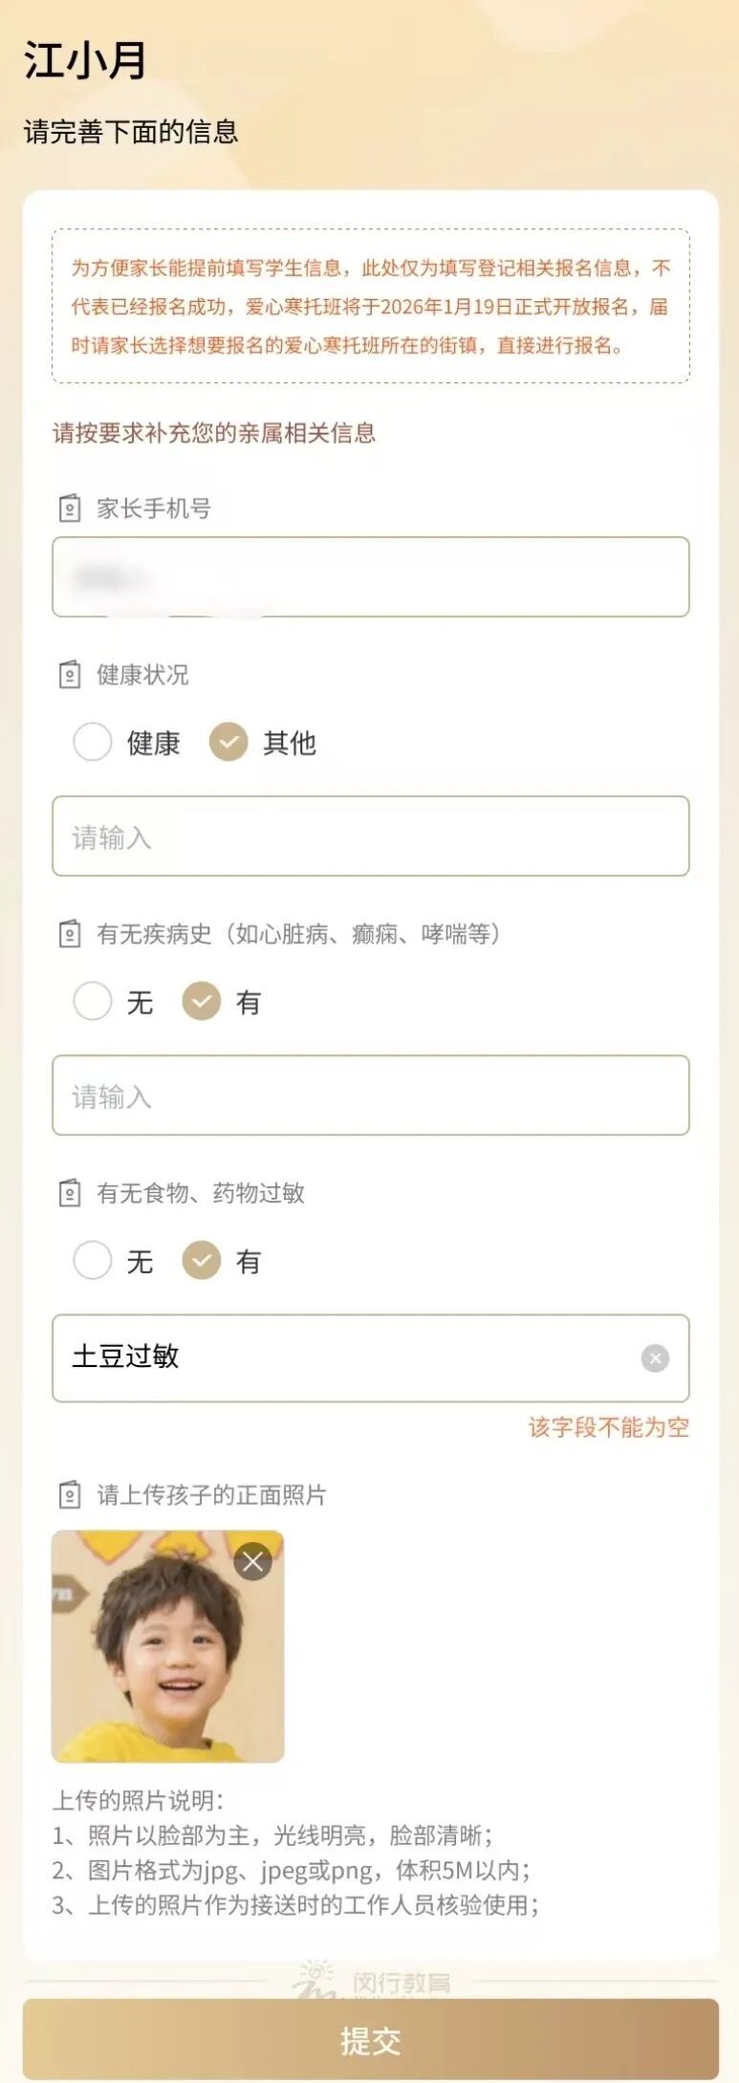Choose 有 for food or drug allergy
The width and height of the screenshot is (739, 2083).
point(202,1261)
